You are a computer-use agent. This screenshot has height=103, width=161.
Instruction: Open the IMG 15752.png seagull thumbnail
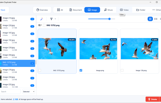(57, 49)
